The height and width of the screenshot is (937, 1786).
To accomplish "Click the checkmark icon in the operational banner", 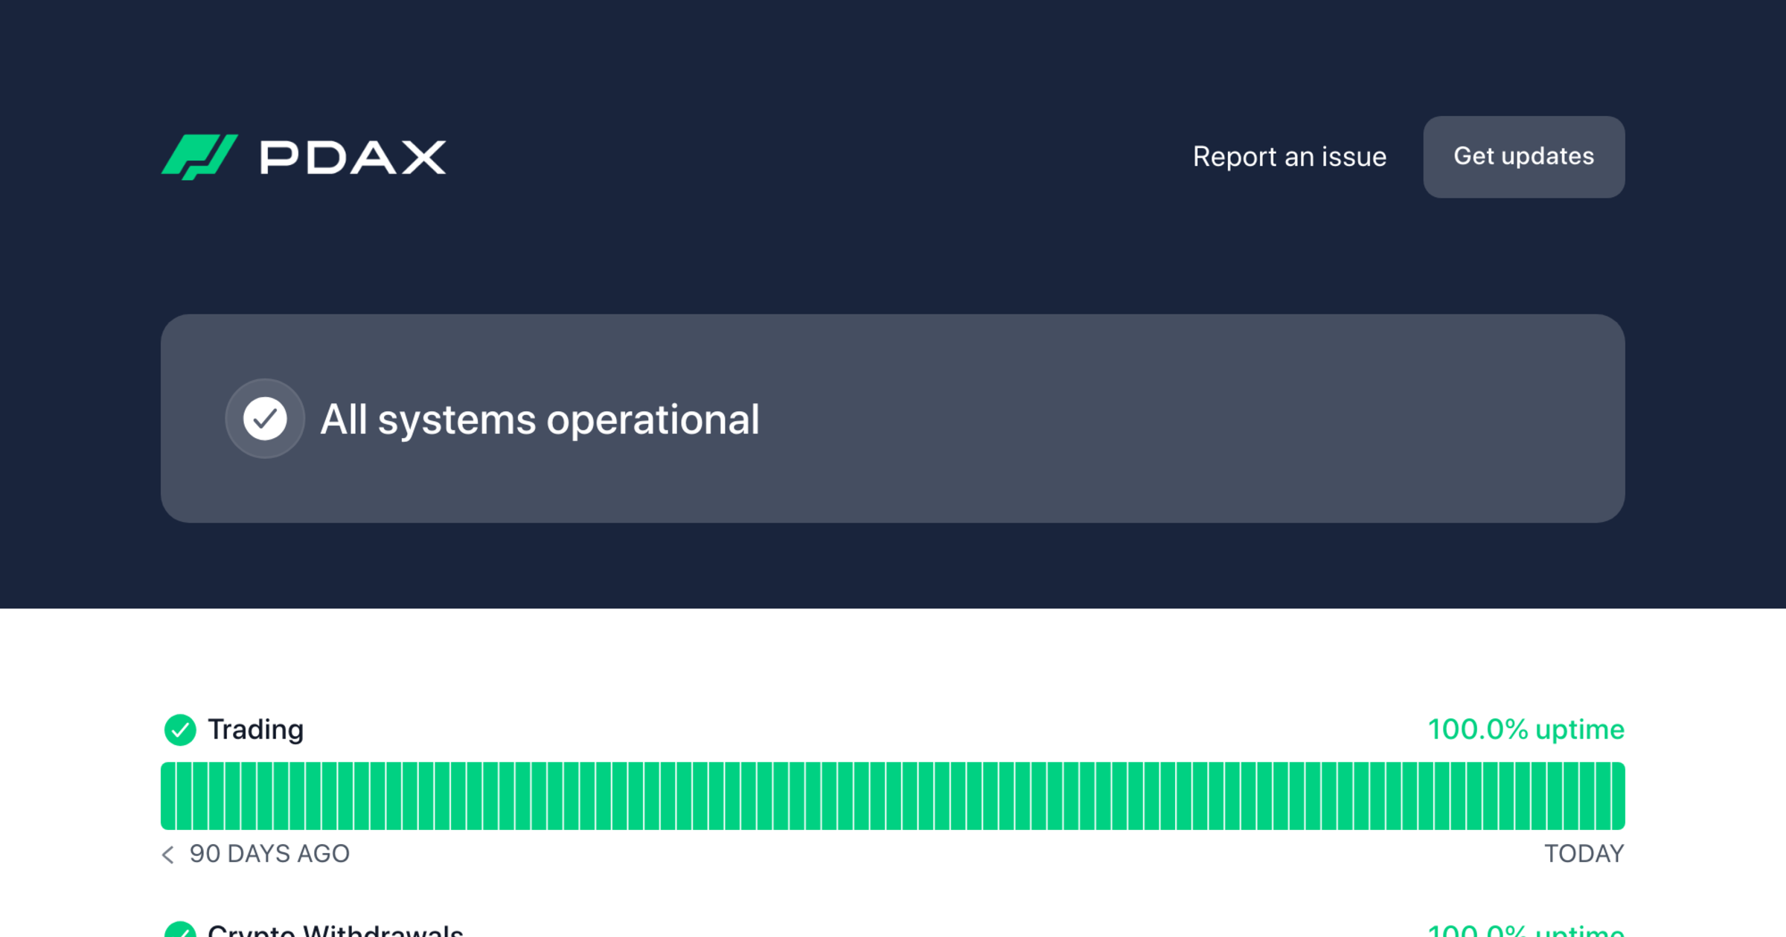I will click(x=265, y=419).
